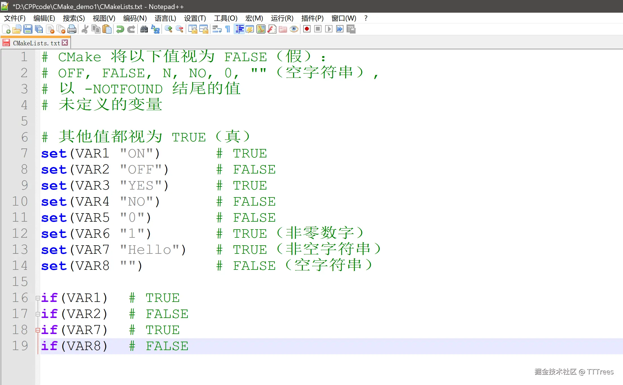Click the Print icon in toolbar
The height and width of the screenshot is (385, 623).
pos(72,29)
